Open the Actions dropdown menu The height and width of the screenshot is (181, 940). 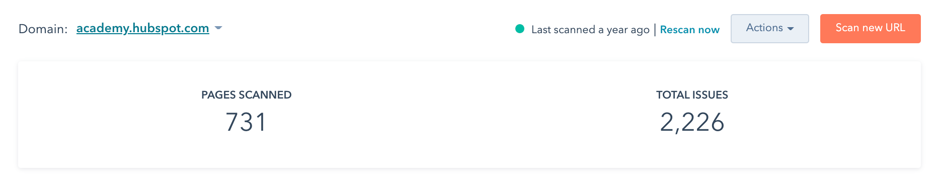(x=769, y=29)
